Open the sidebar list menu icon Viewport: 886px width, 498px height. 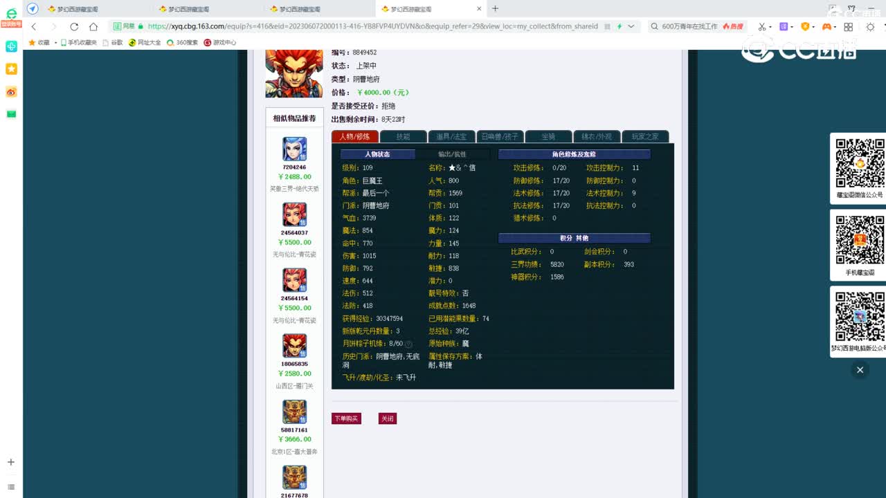tap(11, 487)
